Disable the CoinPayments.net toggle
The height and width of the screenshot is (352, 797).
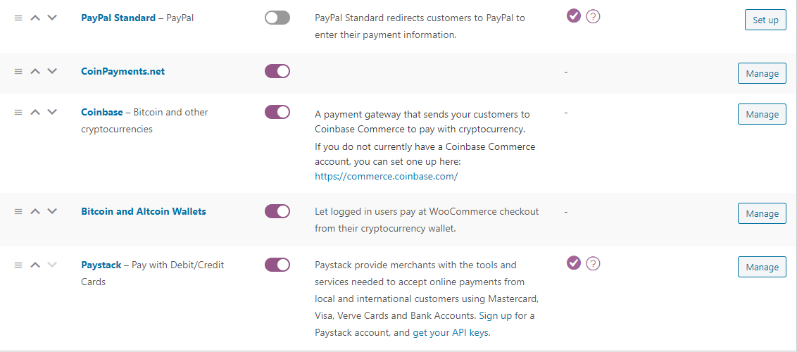click(x=277, y=71)
